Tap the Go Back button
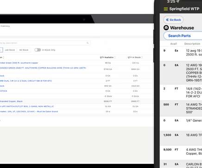This screenshot has height=168, width=202. click(173, 20)
